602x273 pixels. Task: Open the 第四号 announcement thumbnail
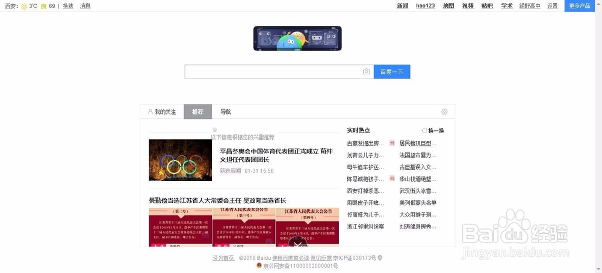click(307, 227)
